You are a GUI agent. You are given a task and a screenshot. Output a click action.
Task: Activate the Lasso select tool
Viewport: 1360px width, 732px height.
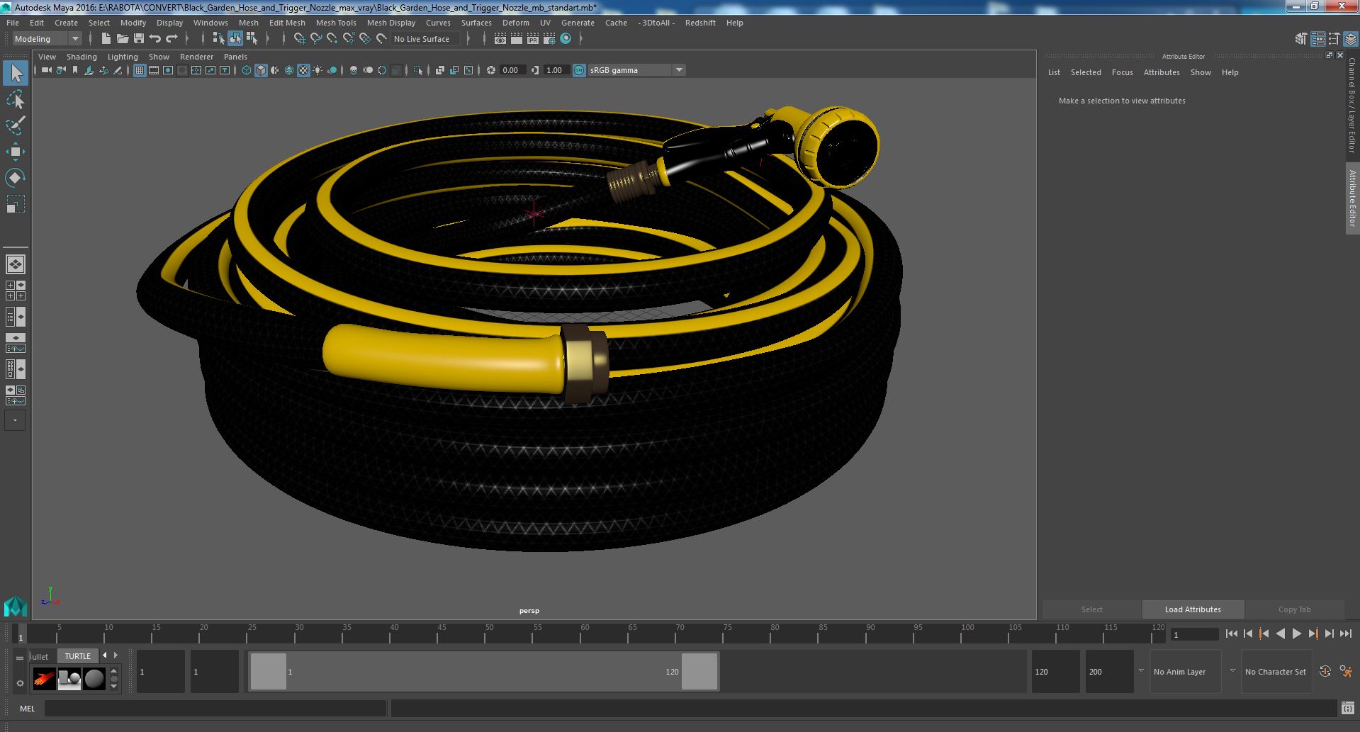pyautogui.click(x=16, y=100)
